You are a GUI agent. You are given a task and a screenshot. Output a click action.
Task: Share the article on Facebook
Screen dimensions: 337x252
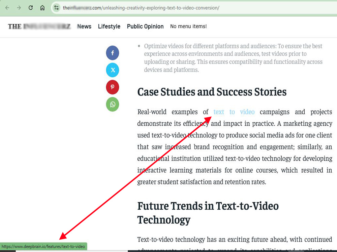coord(113,53)
